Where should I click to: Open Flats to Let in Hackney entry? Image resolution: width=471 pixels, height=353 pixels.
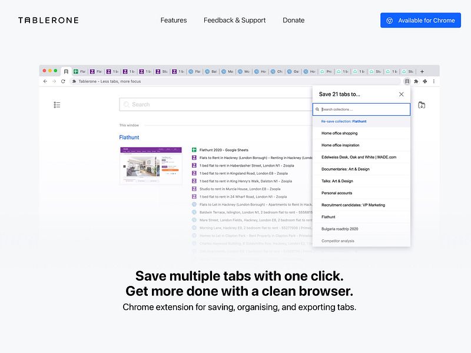pyautogui.click(x=256, y=204)
